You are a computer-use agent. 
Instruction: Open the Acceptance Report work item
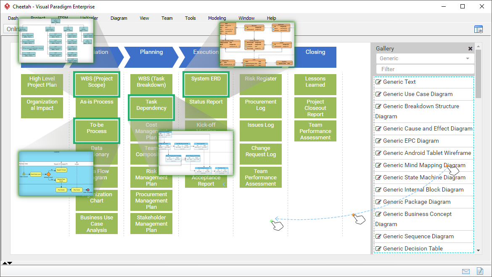click(x=206, y=181)
